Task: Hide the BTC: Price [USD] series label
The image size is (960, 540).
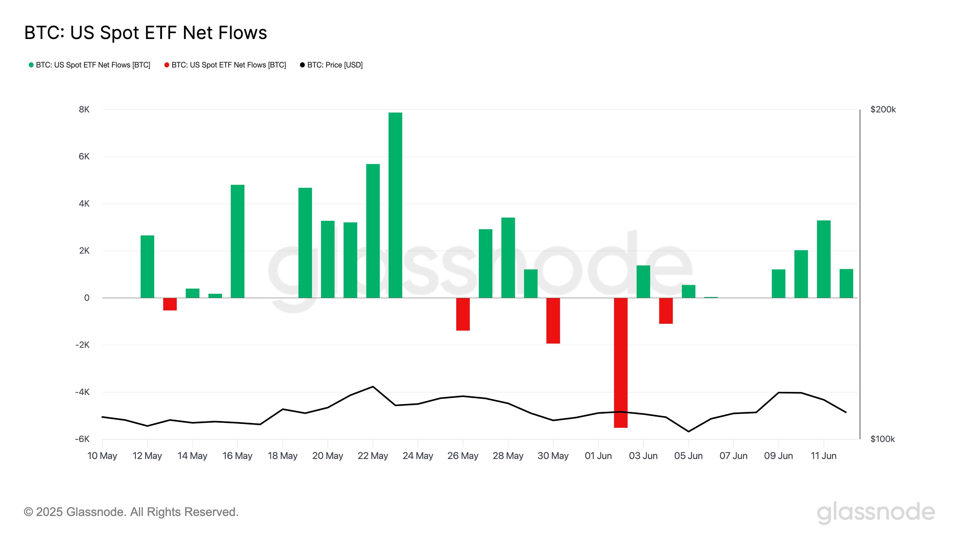Action: click(335, 65)
